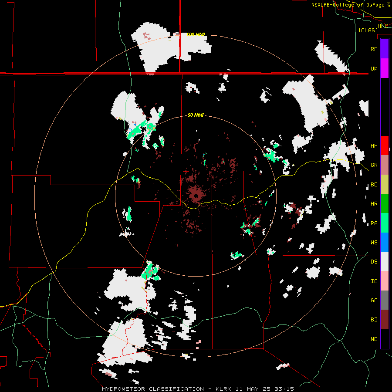Click the 03:15 timestamp

point(284,389)
